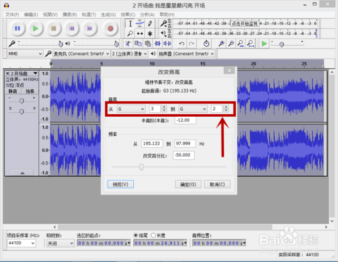The height and width of the screenshot is (262, 338).
Task: Open the From pitch G dropdown
Action: pos(131,109)
